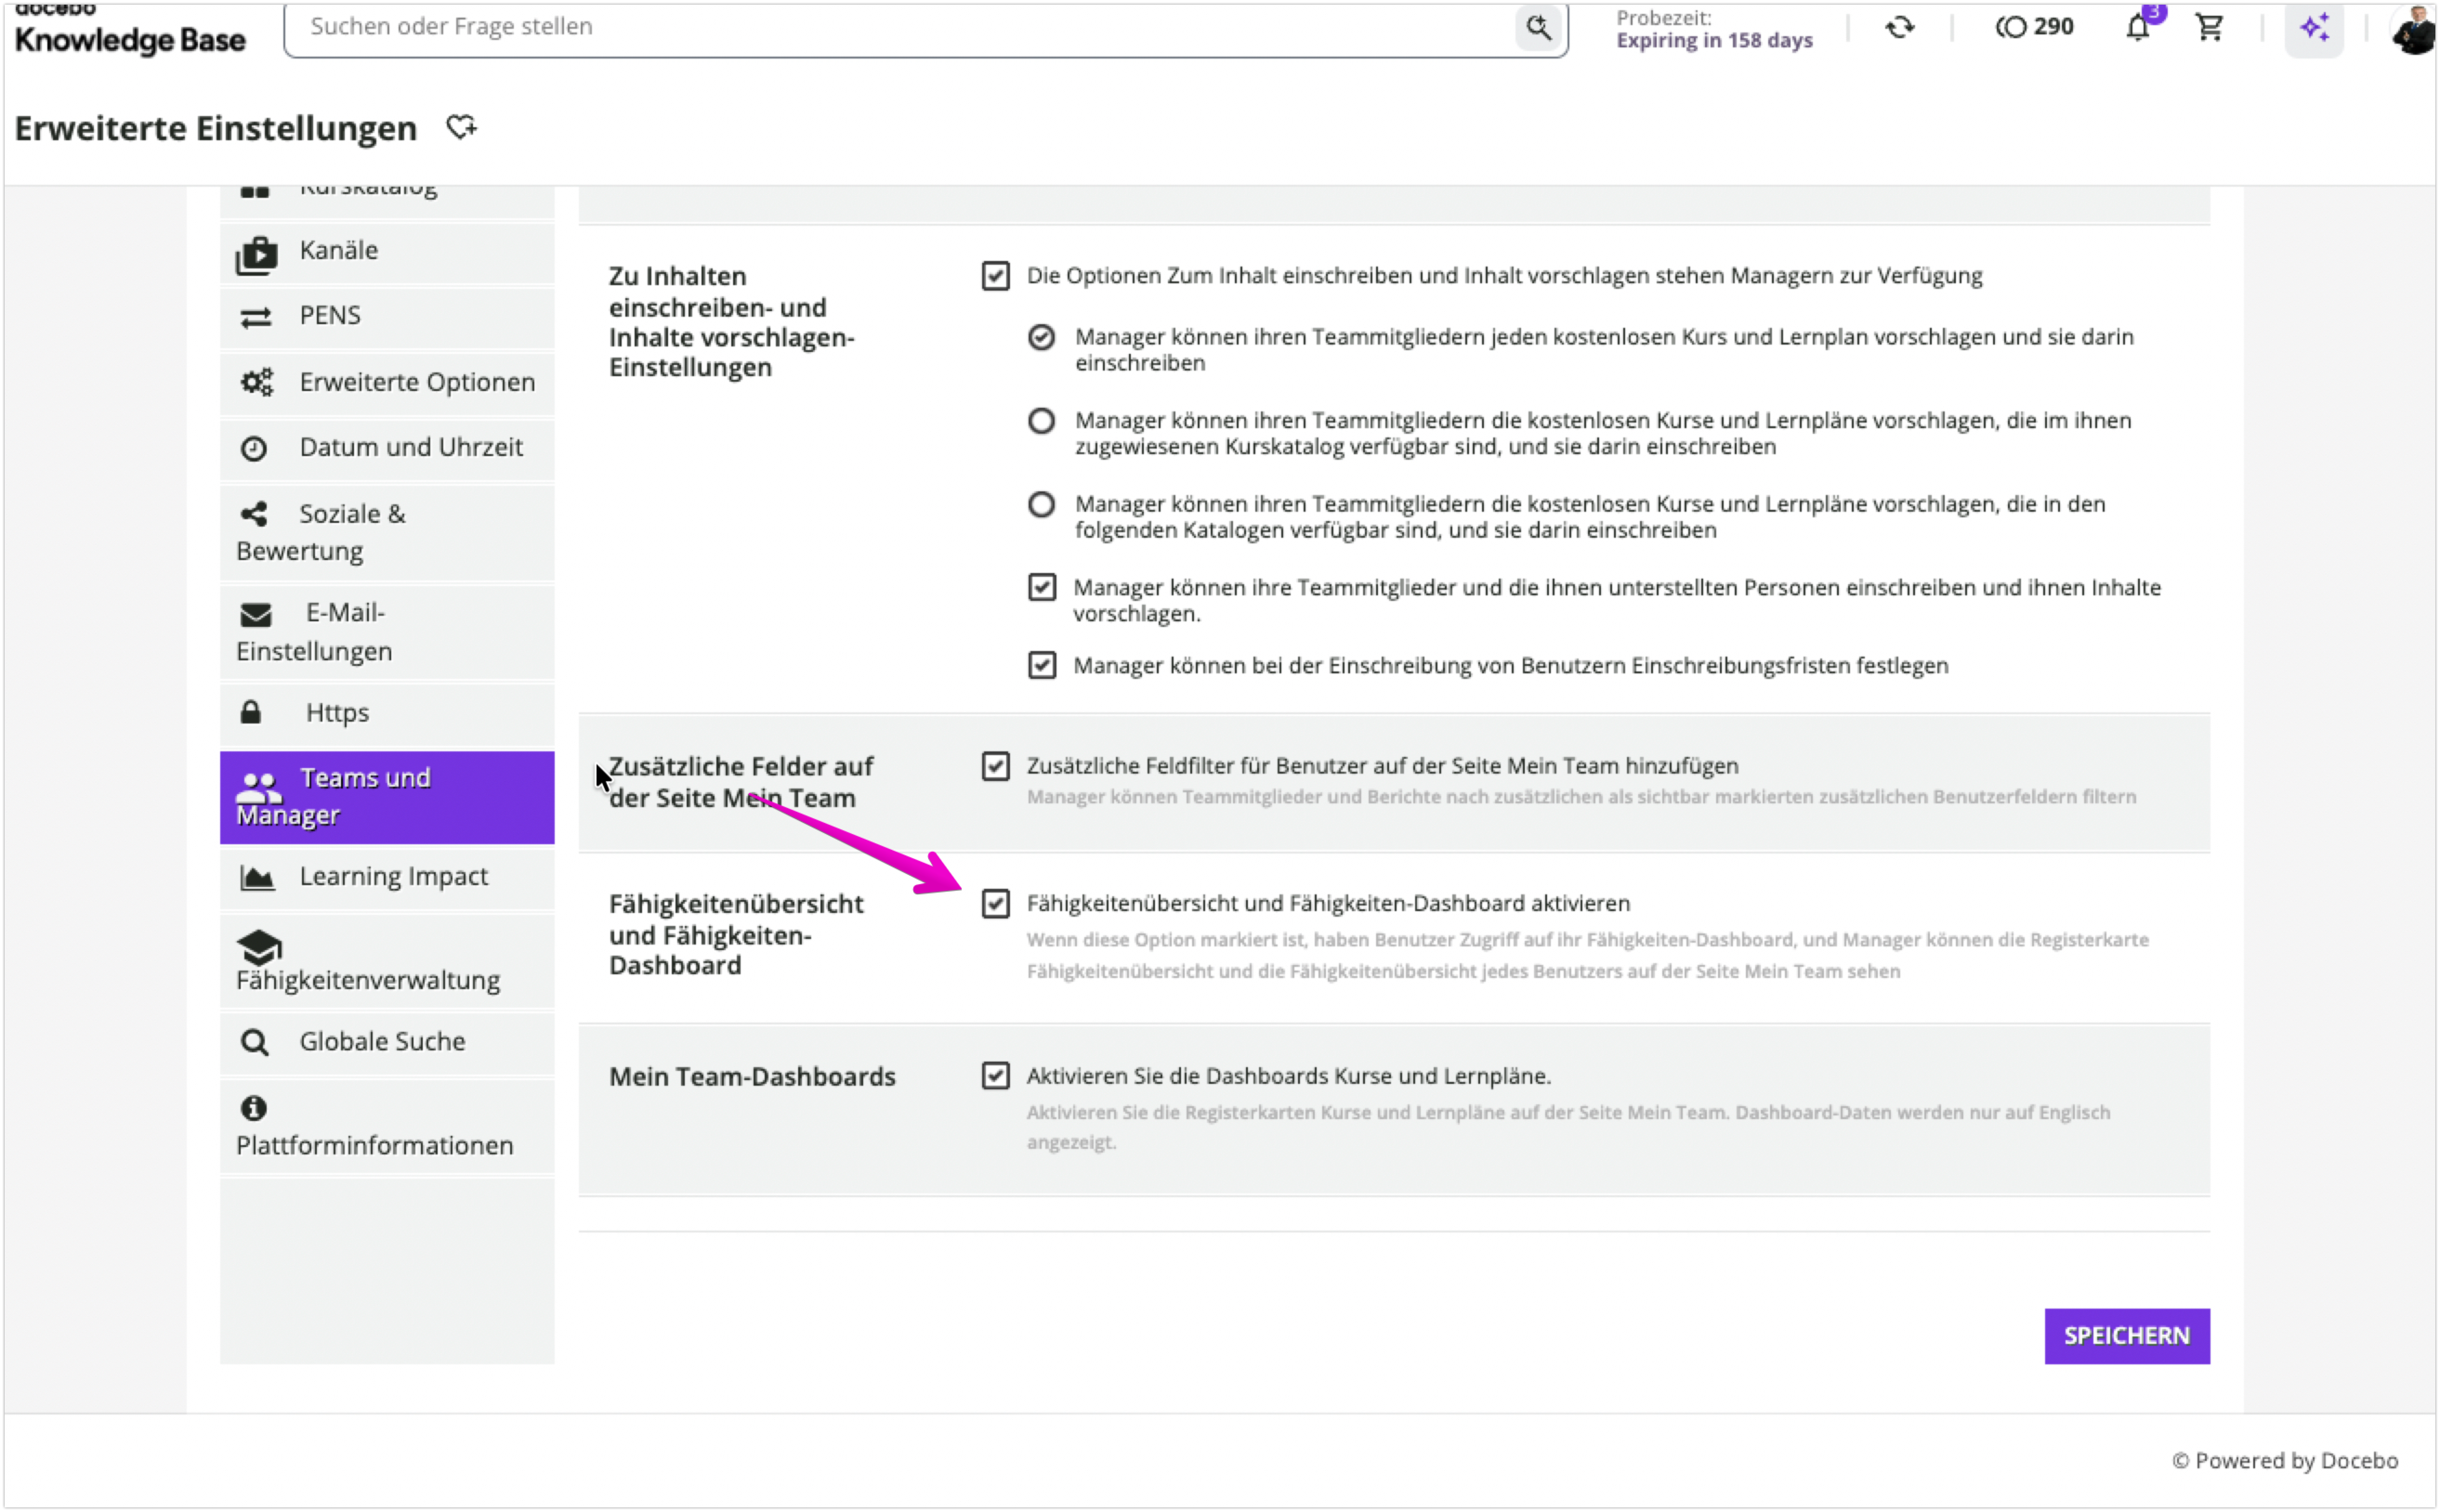
Task: Open the Kanäle settings tab
Action: pos(387,252)
